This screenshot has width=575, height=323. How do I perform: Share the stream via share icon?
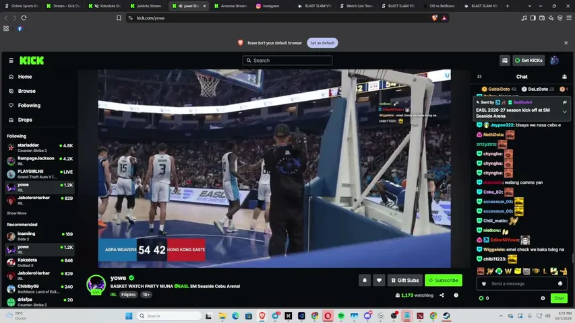tap(442, 295)
